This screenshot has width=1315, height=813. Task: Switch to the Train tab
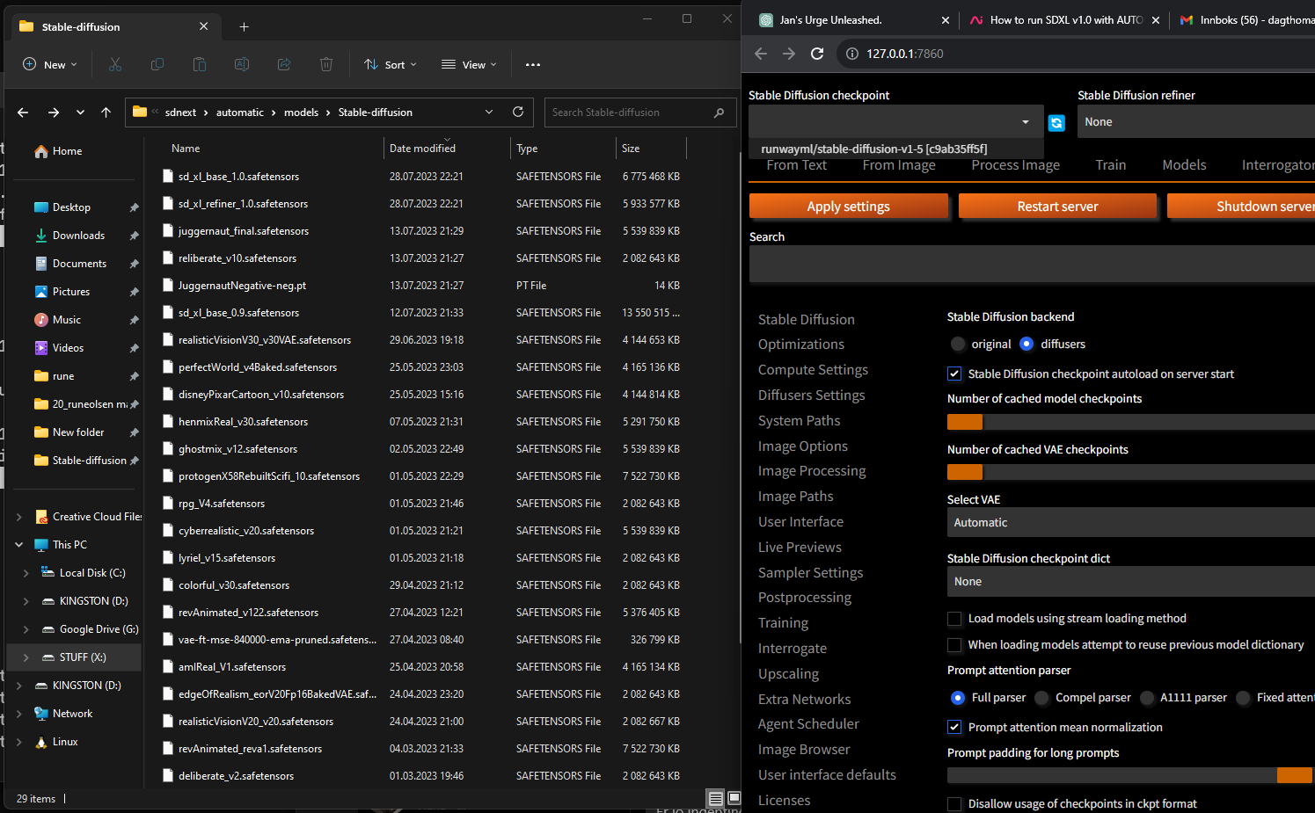[x=1110, y=164]
